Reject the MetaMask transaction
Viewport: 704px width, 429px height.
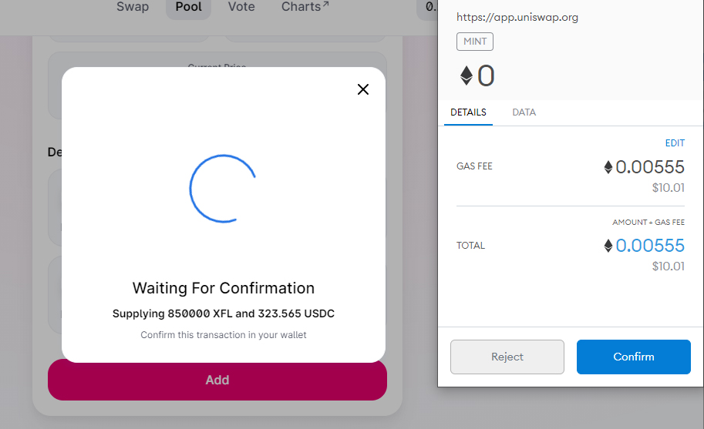(x=507, y=357)
